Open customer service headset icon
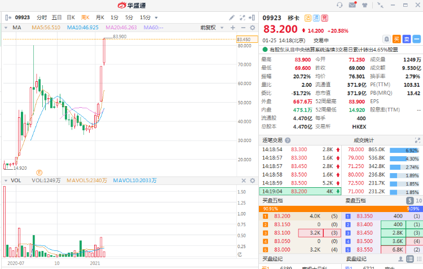Screen dimensions: 423x269 340,5
